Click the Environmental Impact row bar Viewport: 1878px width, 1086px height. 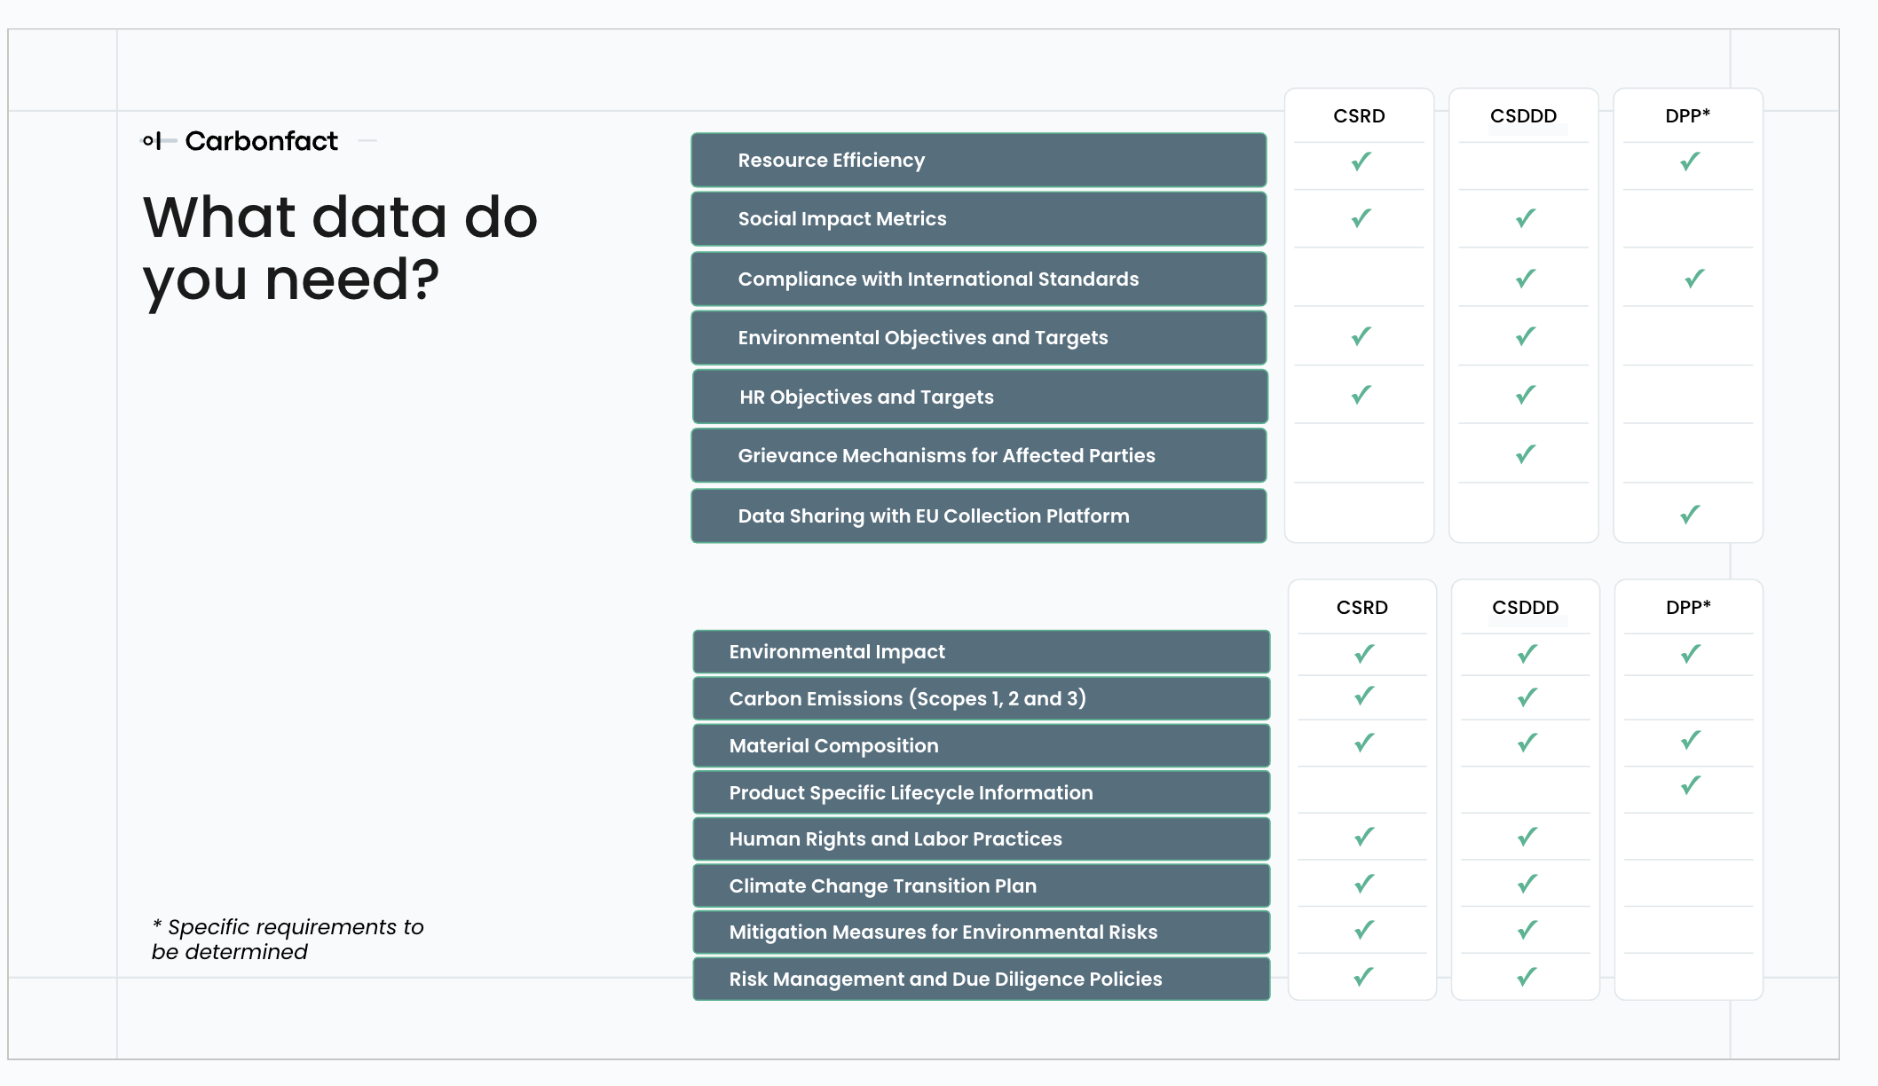(982, 652)
